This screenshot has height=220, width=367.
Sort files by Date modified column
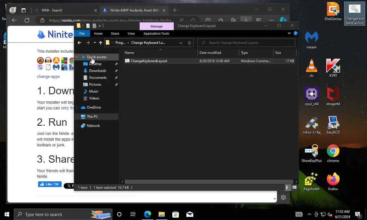218,53
